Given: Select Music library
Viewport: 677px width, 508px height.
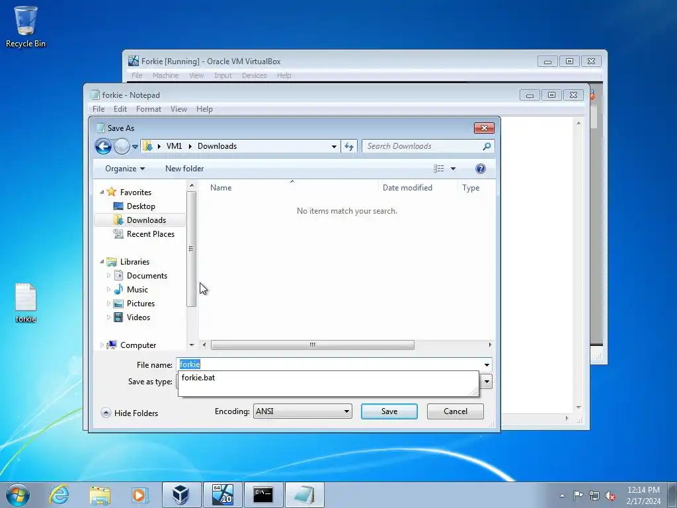Looking at the screenshot, I should pyautogui.click(x=138, y=290).
